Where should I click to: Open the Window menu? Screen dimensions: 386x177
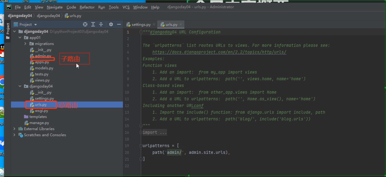point(140,7)
